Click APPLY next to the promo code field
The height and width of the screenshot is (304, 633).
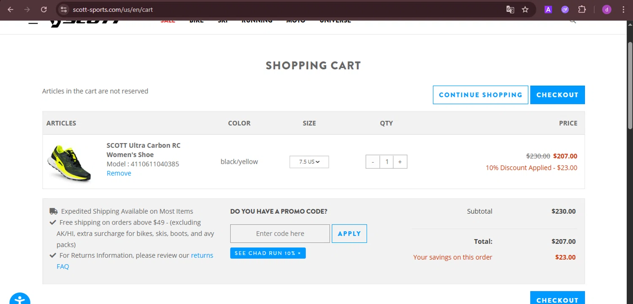point(349,233)
